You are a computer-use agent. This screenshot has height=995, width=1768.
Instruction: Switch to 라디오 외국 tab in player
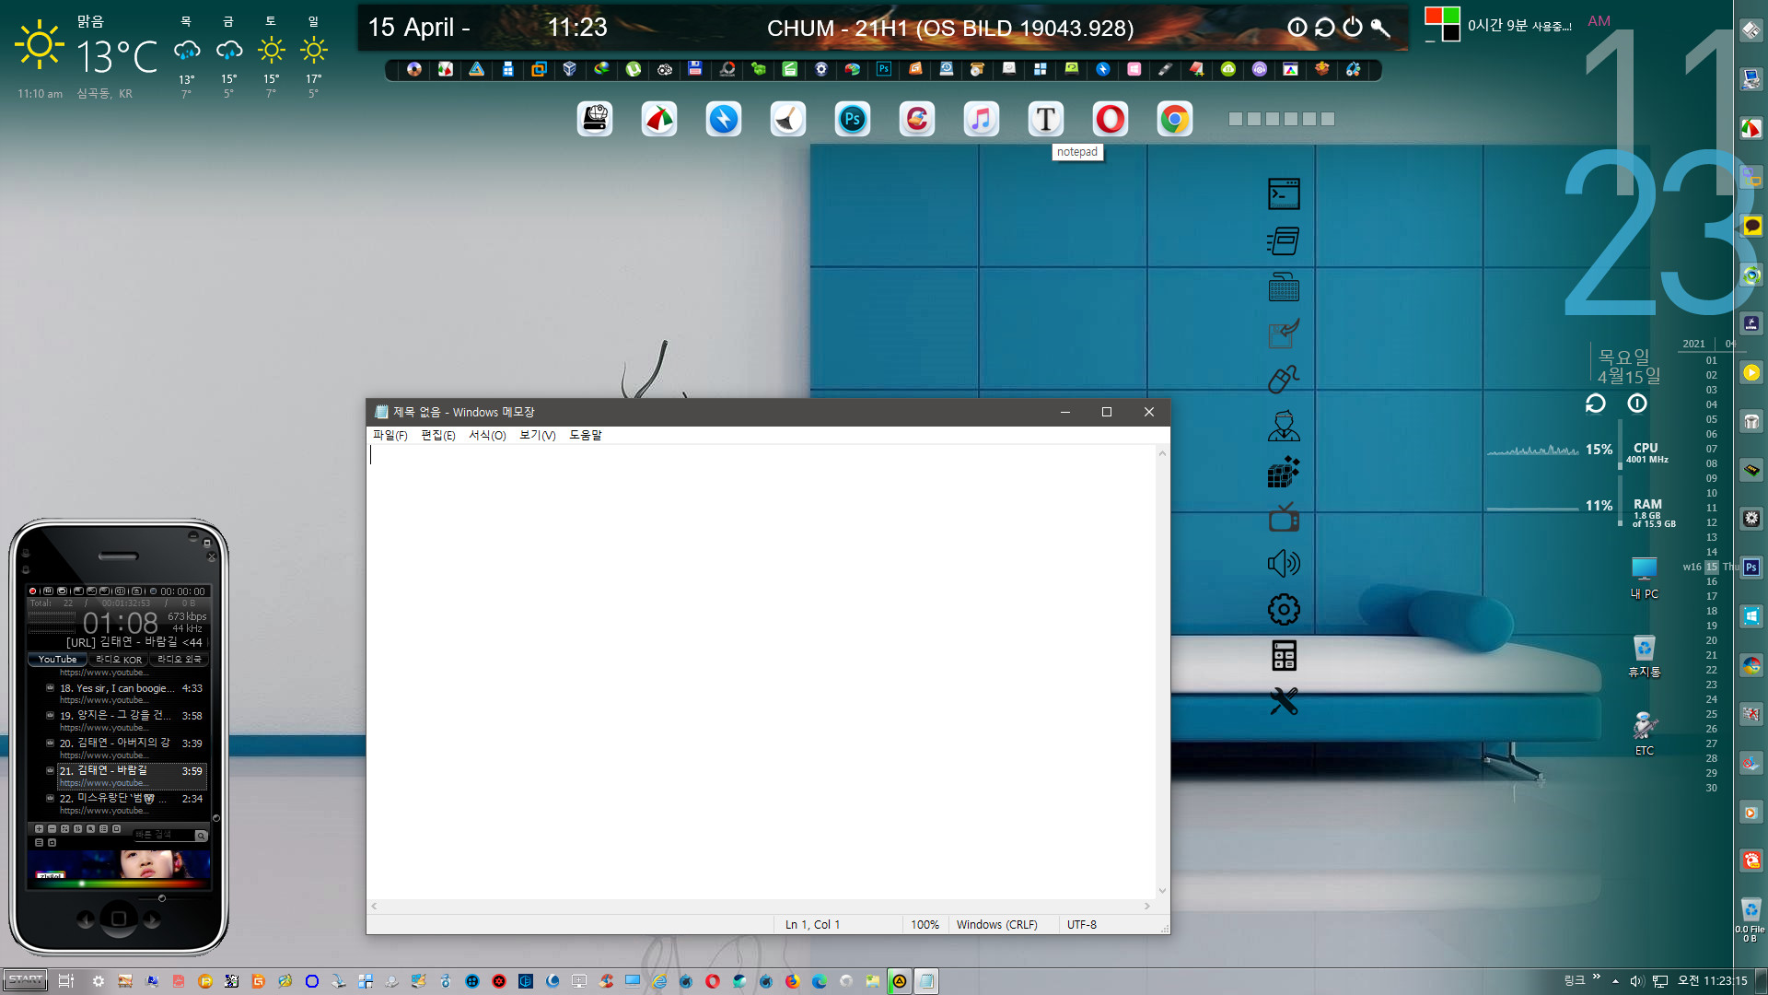(179, 660)
